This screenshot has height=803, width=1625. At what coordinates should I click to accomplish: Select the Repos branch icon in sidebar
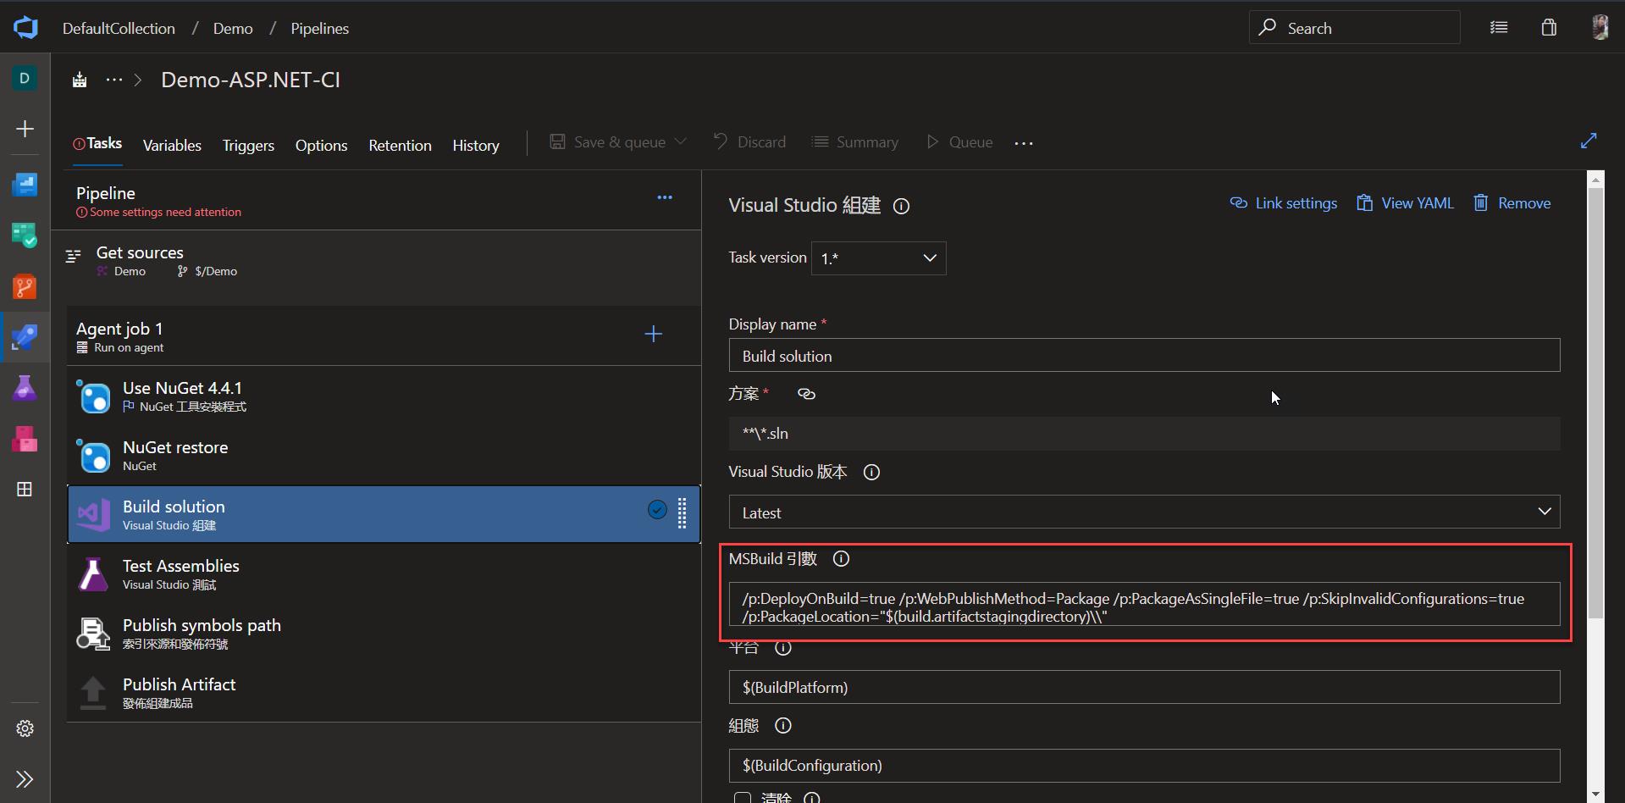point(25,286)
